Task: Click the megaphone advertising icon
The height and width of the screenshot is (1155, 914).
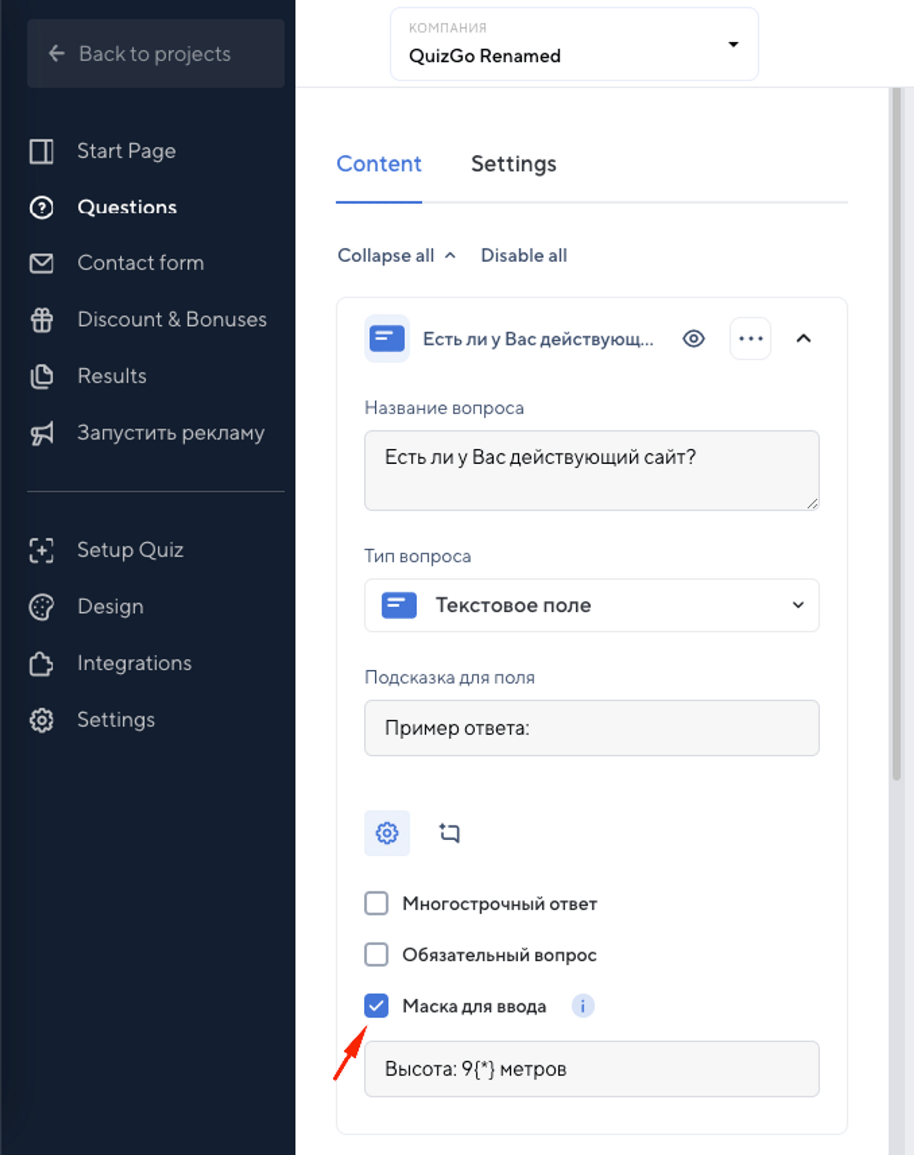Action: click(41, 433)
